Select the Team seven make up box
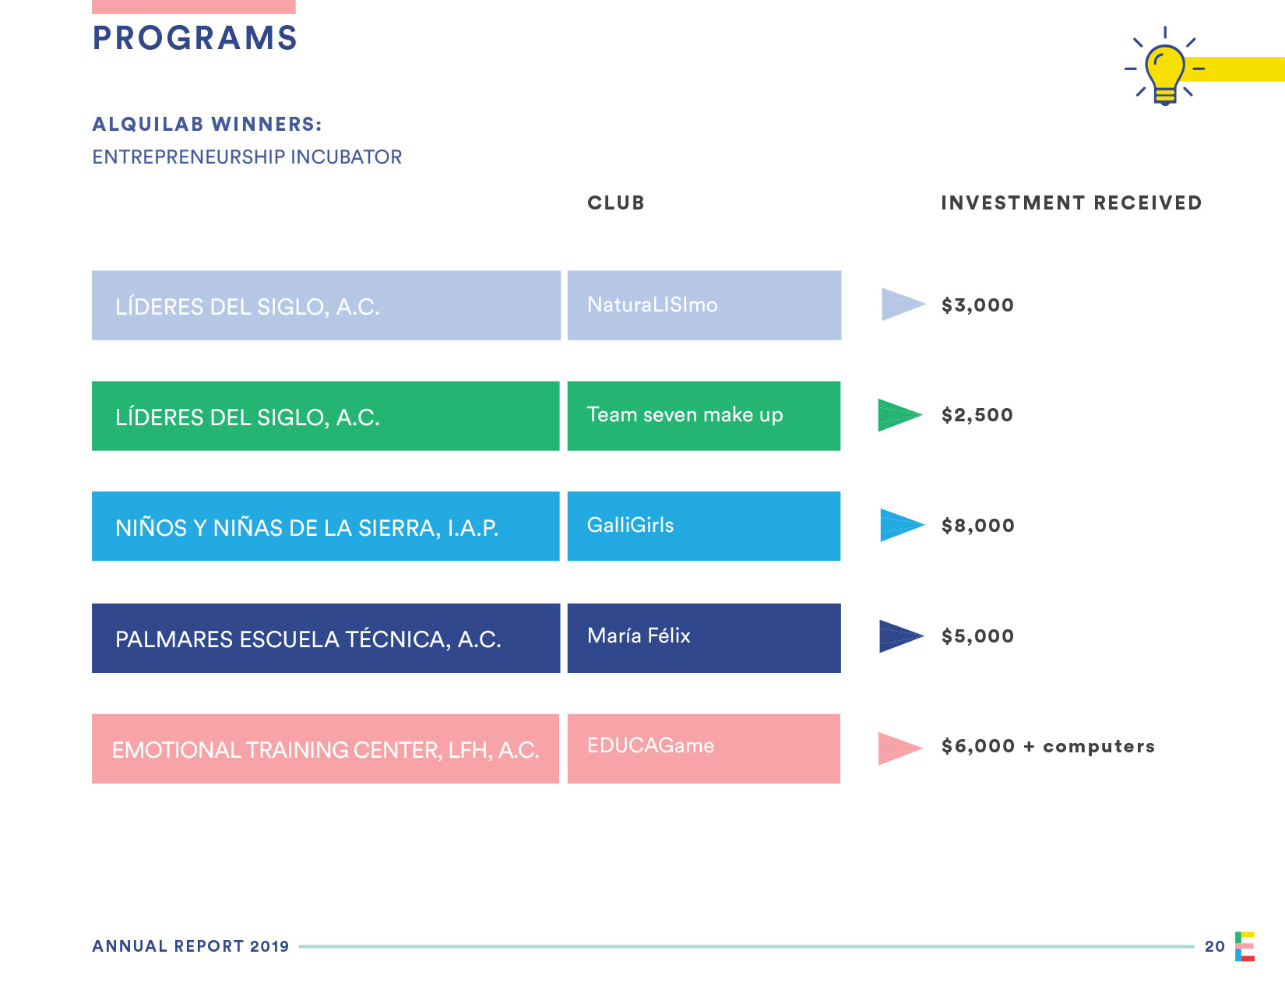The image size is (1285, 993). coord(703,416)
